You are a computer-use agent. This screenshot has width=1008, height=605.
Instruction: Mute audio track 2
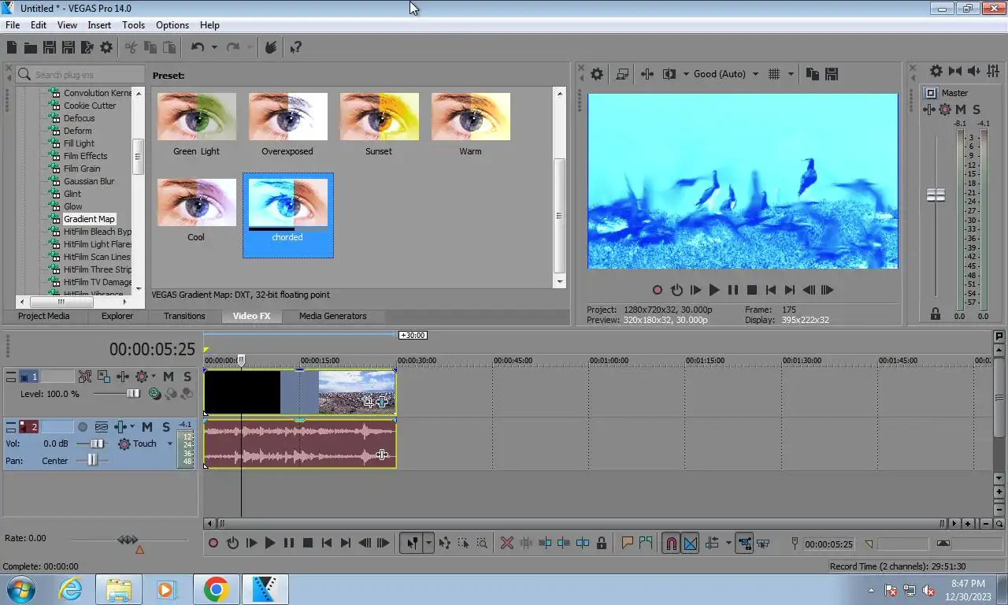[147, 426]
